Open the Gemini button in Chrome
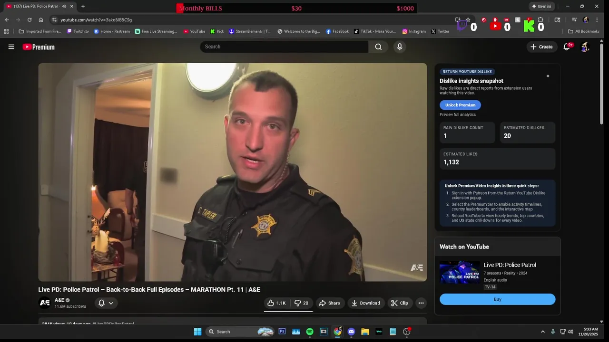 [x=541, y=6]
